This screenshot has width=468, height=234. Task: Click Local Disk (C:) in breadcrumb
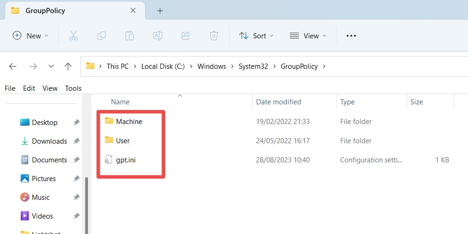pyautogui.click(x=163, y=66)
